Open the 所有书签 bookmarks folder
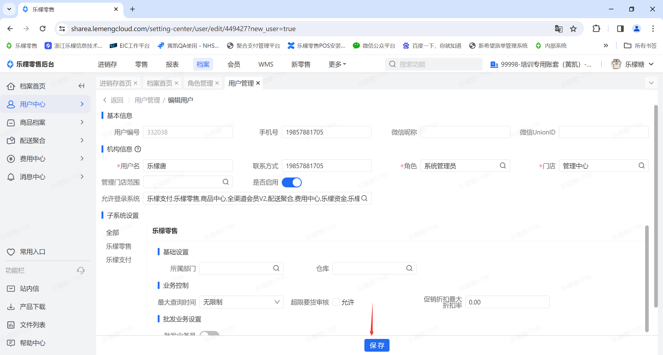 (x=640, y=46)
